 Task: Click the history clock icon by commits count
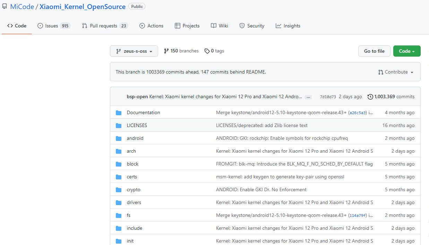click(x=370, y=97)
